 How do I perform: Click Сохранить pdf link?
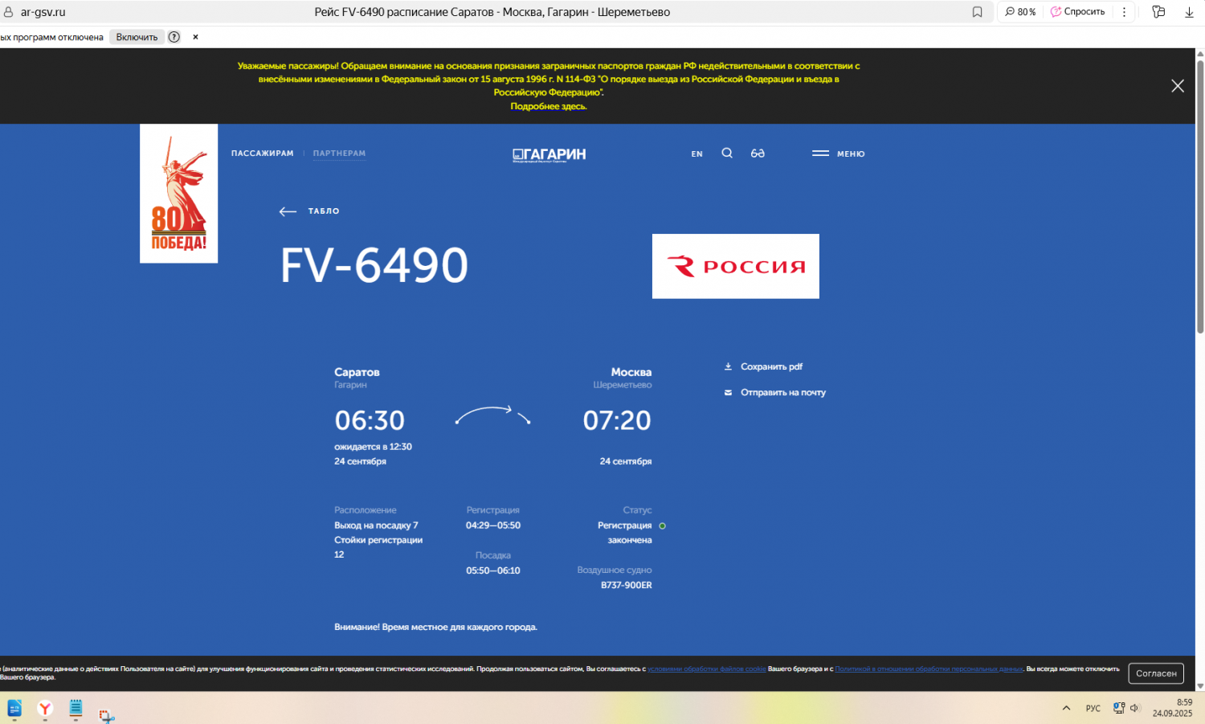pos(770,366)
